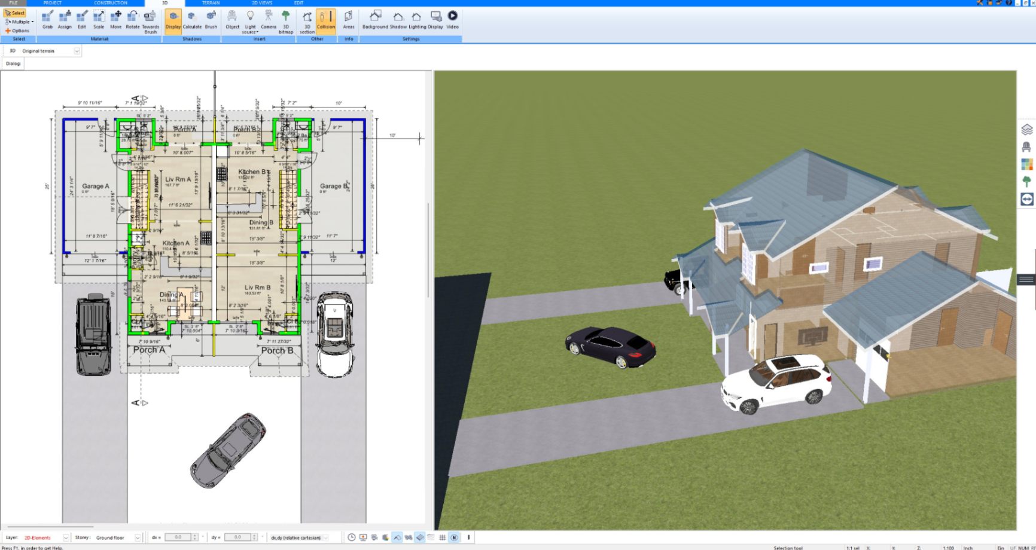Switch to the TERRAIN ribbon tab
The width and height of the screenshot is (1036, 550).
tap(211, 3)
